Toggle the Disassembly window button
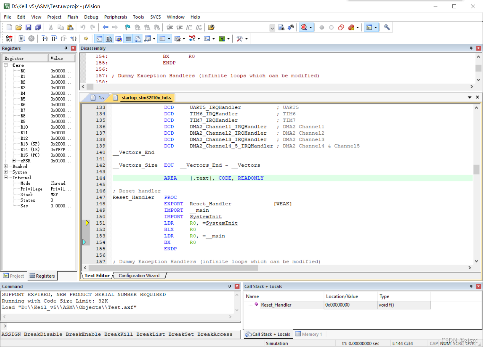 click(109, 39)
